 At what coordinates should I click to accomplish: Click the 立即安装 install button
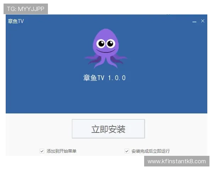(x=108, y=129)
